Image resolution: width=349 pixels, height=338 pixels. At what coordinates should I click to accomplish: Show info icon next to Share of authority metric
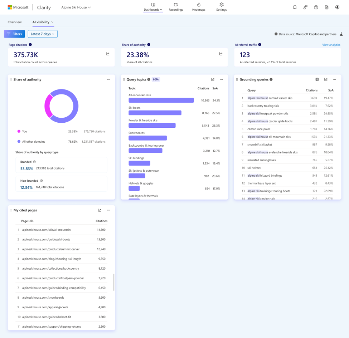[x=149, y=44]
